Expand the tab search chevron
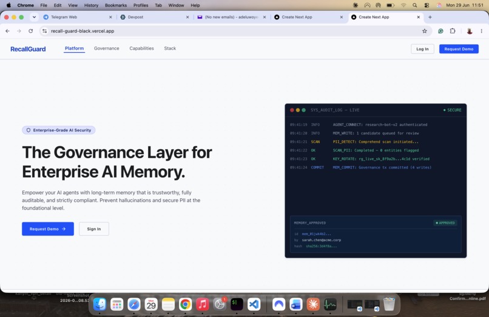Screen dimensions: 489x317 34,17
